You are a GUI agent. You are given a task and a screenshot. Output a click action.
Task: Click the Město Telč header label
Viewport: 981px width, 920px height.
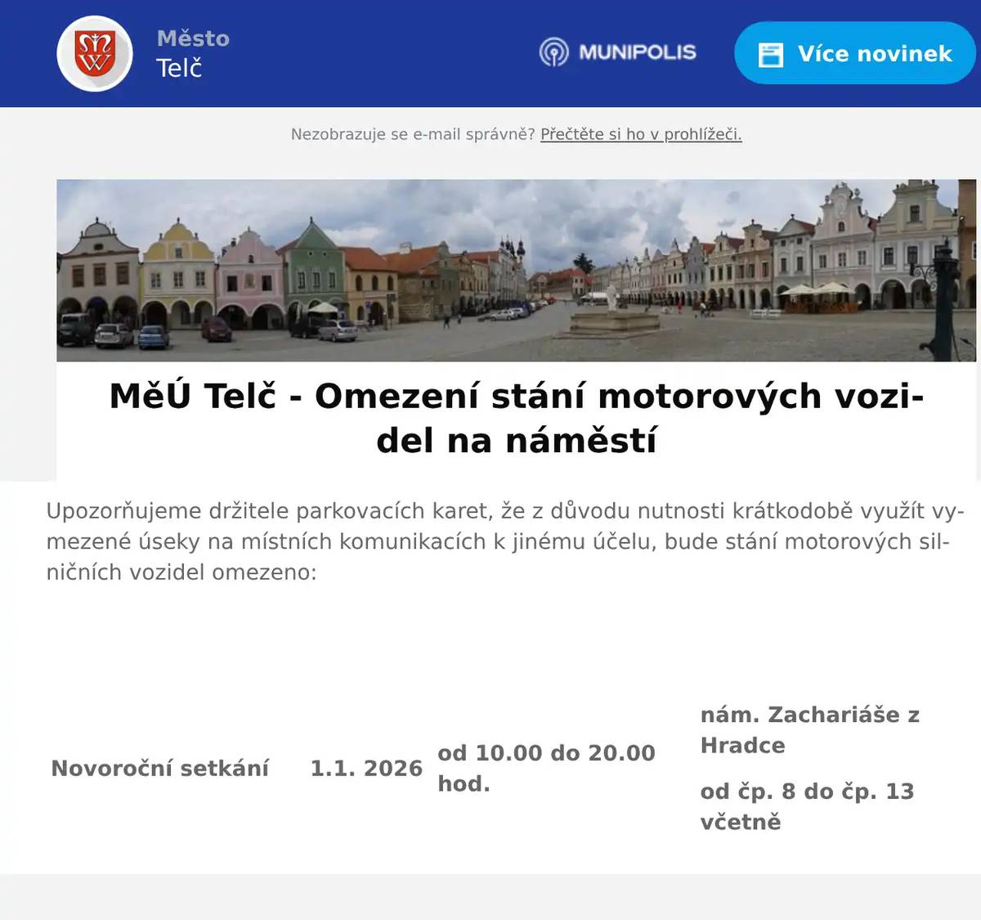[191, 52]
